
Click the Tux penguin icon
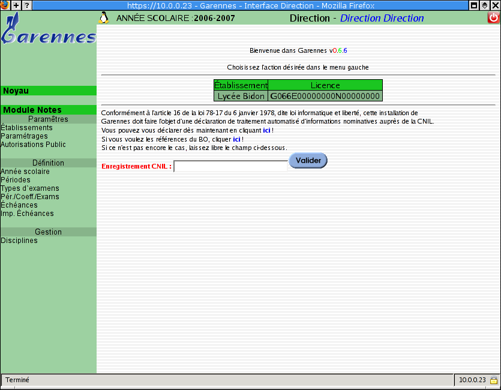tap(104, 18)
